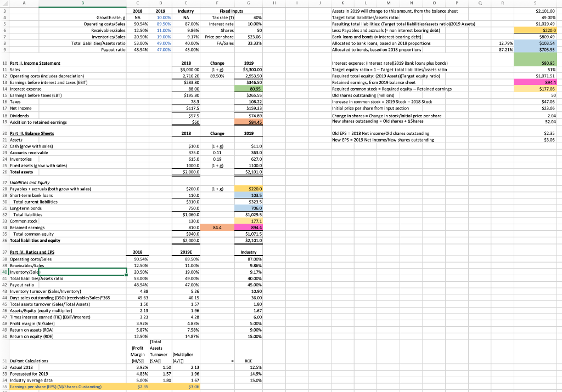Click 'Fixed assets (grow with sales)' label
This screenshot has width=562, height=392.
[38, 166]
